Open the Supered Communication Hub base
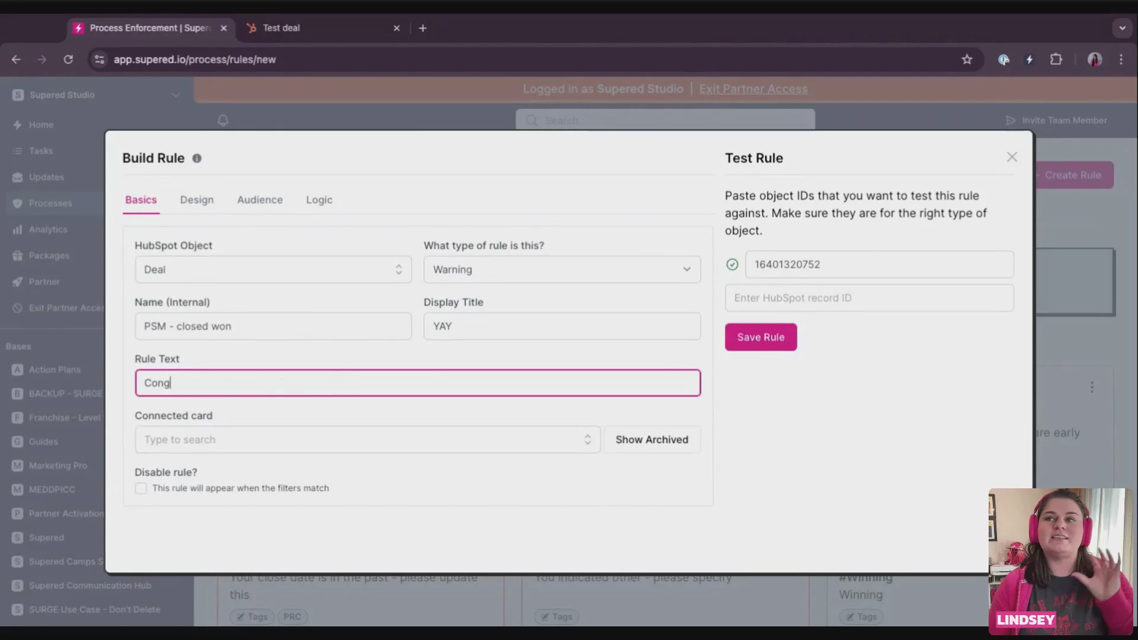This screenshot has width=1138, height=640. click(89, 585)
